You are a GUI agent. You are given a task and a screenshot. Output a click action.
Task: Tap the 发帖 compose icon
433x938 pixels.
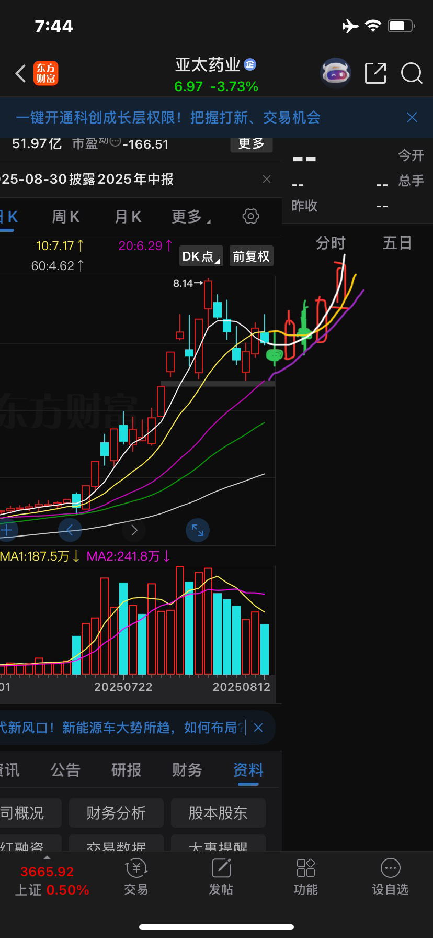pos(221,878)
